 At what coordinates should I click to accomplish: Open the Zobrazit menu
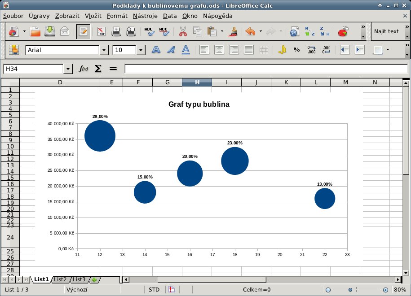pyautogui.click(x=67, y=16)
